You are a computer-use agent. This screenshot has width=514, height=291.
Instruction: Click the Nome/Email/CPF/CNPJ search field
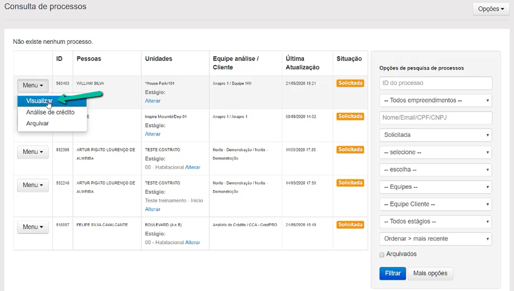[x=435, y=118]
